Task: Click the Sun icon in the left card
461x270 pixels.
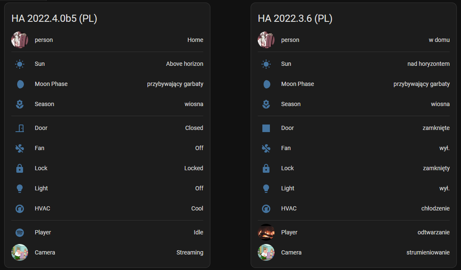Action: [x=19, y=64]
